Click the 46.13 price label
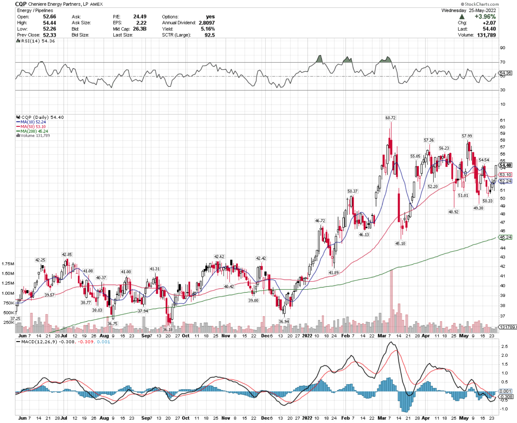 364,235
